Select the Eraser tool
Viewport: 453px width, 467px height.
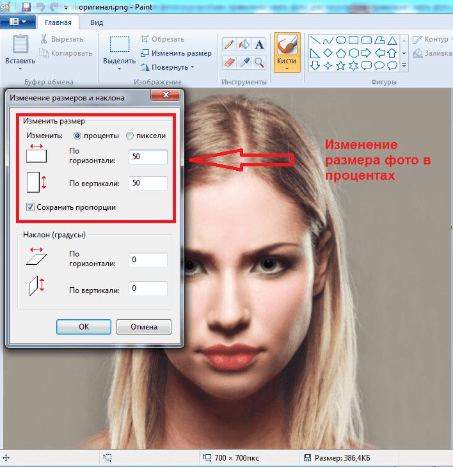(229, 63)
